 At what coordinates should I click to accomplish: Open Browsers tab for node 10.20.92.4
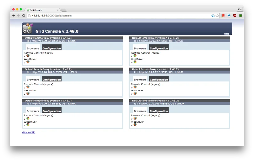coord(140,48)
